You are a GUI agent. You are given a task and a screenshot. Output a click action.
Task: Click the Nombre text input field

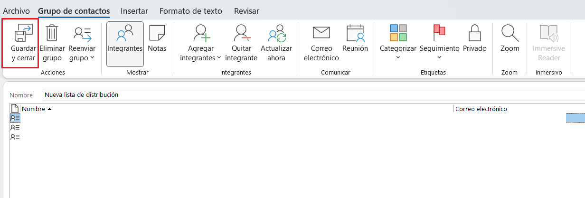pos(313,94)
